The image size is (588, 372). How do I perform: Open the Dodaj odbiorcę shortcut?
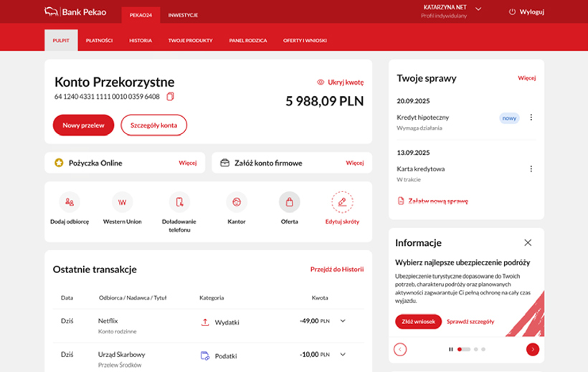(x=70, y=202)
